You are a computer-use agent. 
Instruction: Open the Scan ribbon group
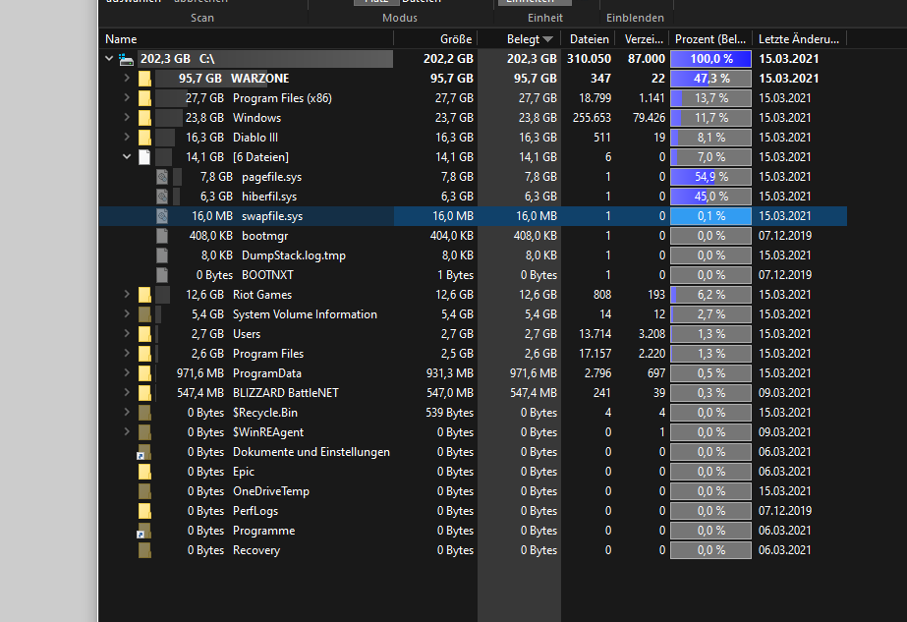[x=202, y=18]
